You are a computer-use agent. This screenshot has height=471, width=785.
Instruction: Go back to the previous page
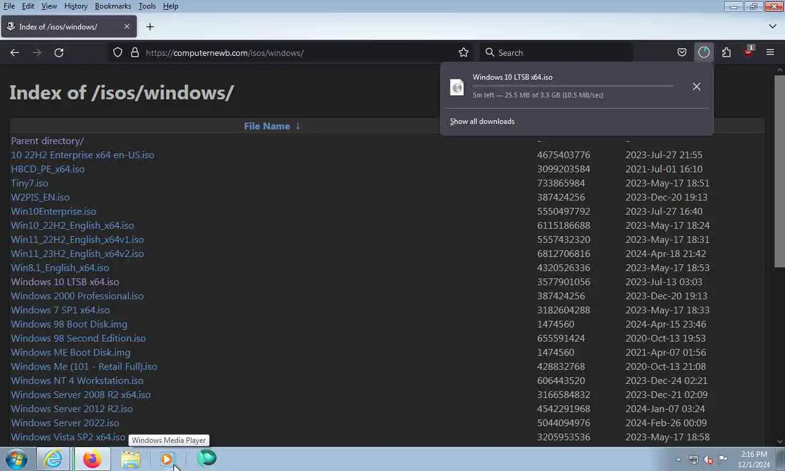pos(15,53)
